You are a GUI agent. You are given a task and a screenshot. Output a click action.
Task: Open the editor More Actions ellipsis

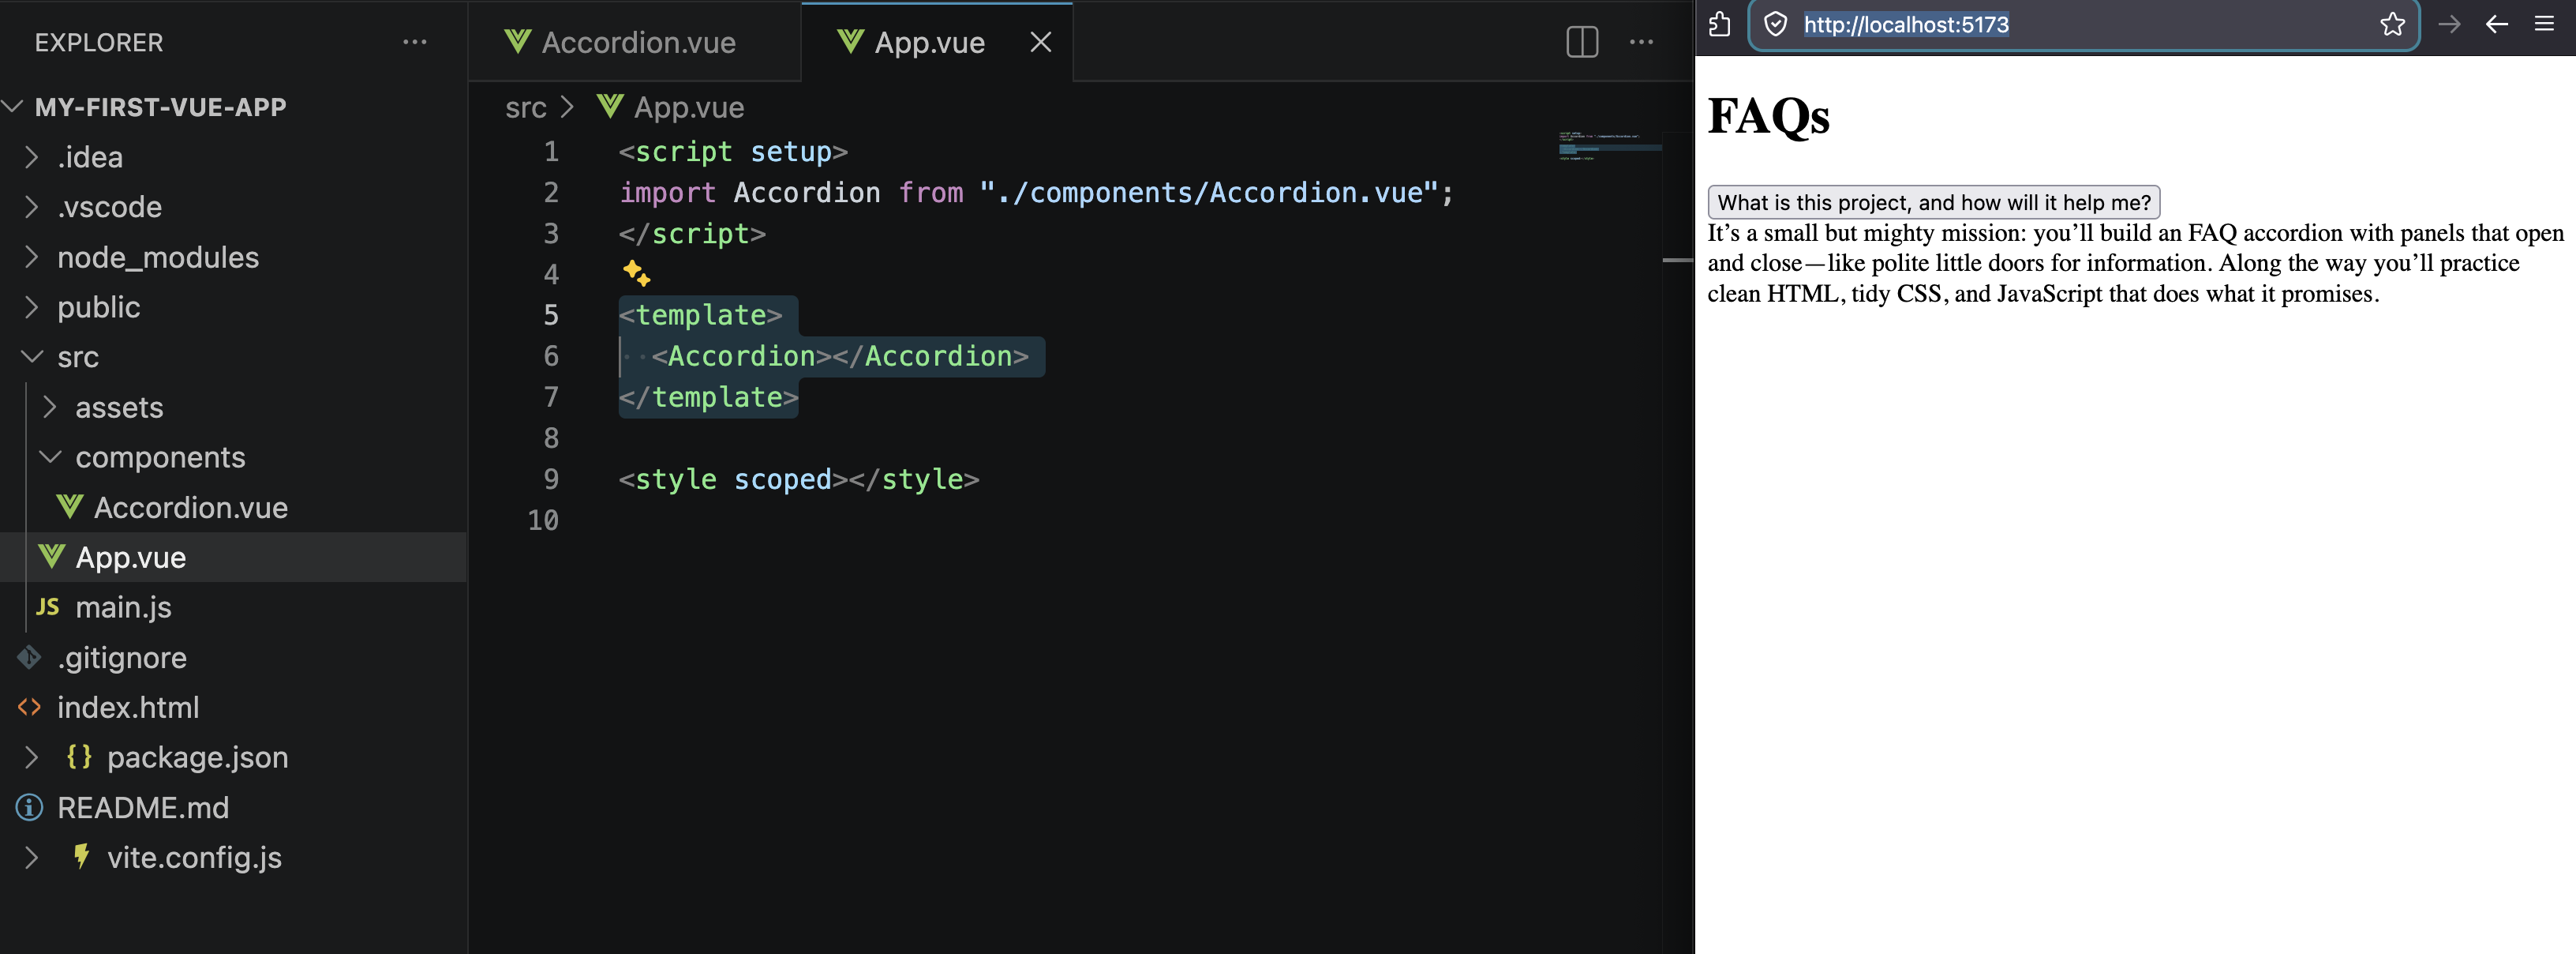1641,42
